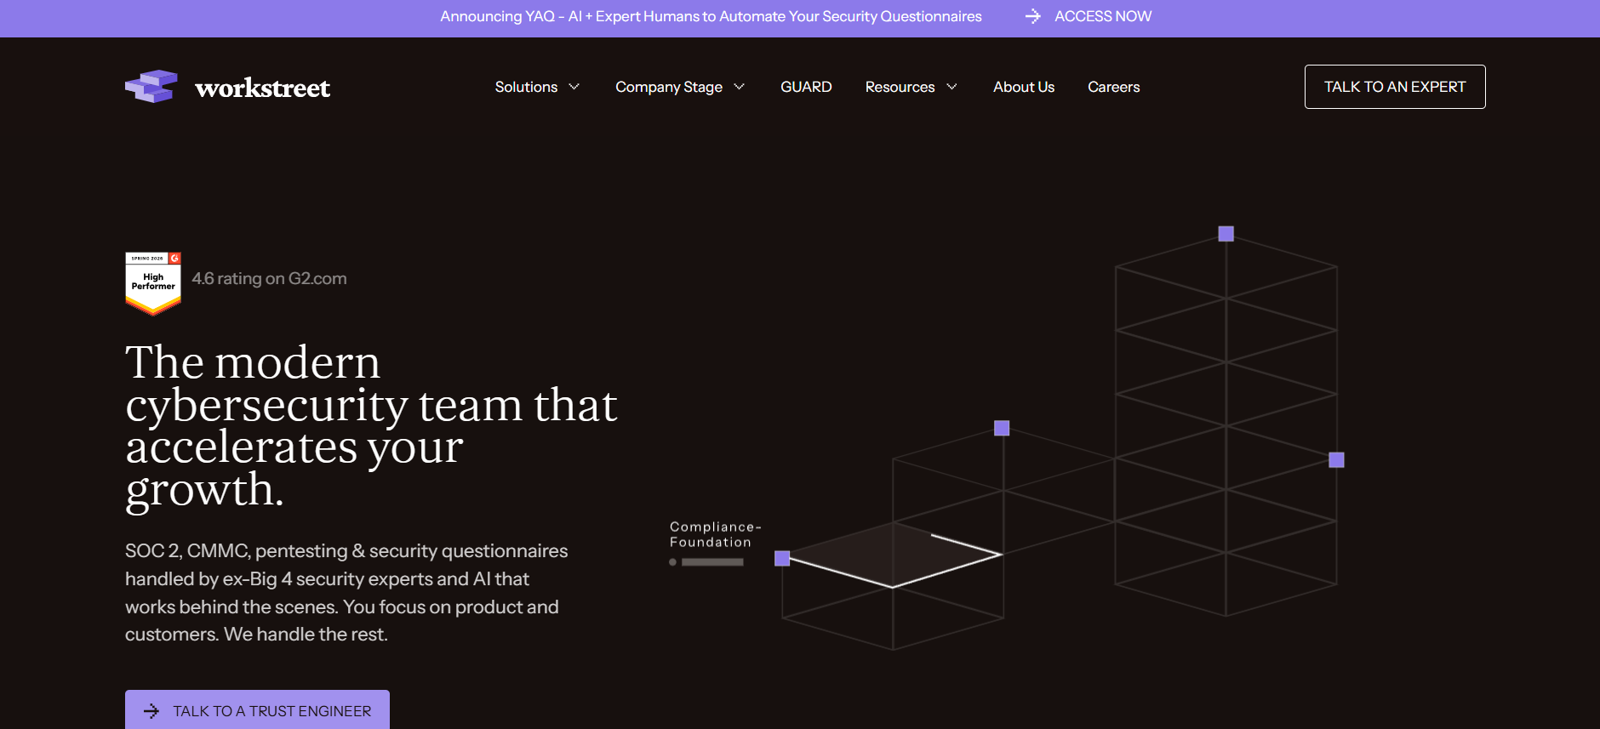Click the "4.6 rating on G2.com" text
Image resolution: width=1600 pixels, height=729 pixels.
click(x=269, y=278)
